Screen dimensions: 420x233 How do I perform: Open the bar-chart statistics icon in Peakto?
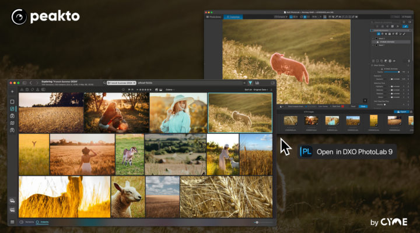[257, 83]
